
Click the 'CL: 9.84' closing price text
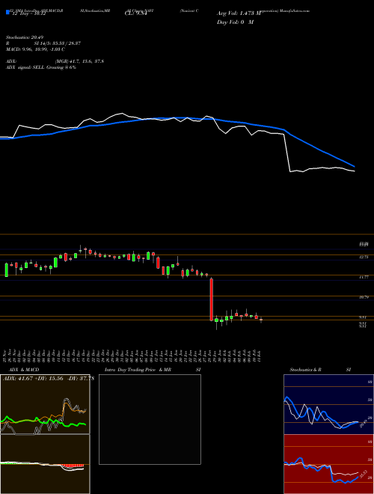137,13
